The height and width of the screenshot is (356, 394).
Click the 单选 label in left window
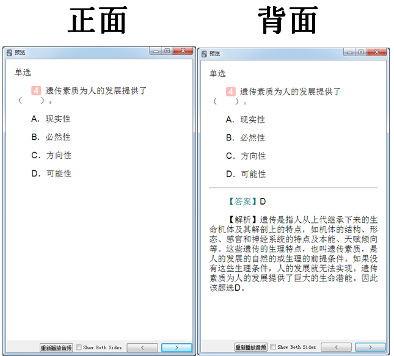coord(23,73)
